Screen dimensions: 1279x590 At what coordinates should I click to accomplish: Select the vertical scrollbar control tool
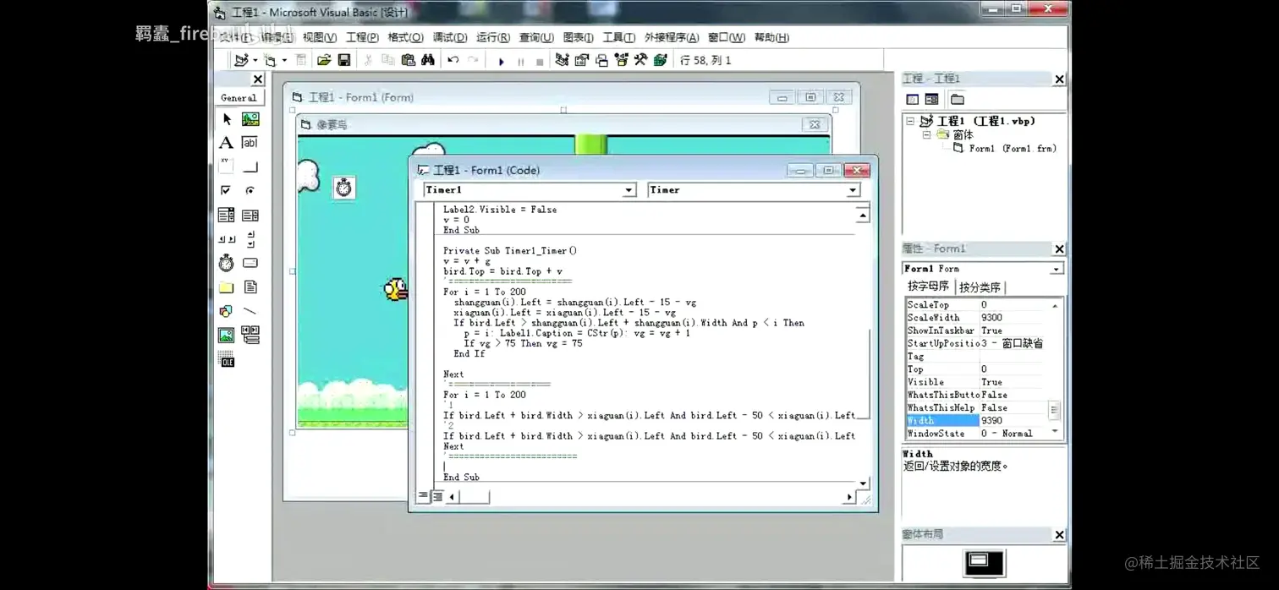point(250,239)
